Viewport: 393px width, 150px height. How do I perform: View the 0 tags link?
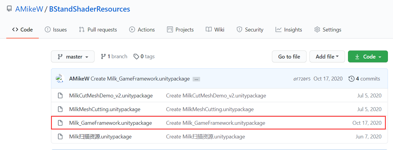(x=144, y=56)
